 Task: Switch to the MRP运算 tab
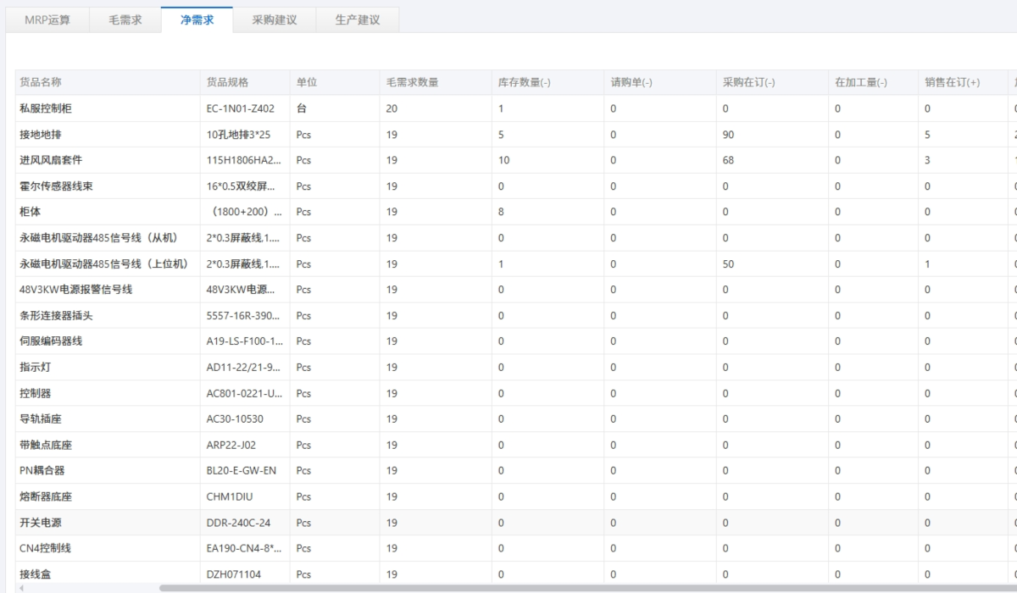click(47, 20)
